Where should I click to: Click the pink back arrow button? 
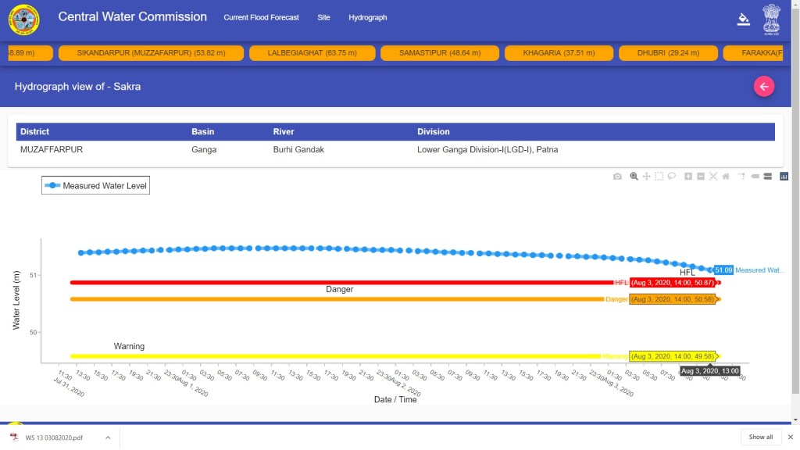tap(764, 87)
